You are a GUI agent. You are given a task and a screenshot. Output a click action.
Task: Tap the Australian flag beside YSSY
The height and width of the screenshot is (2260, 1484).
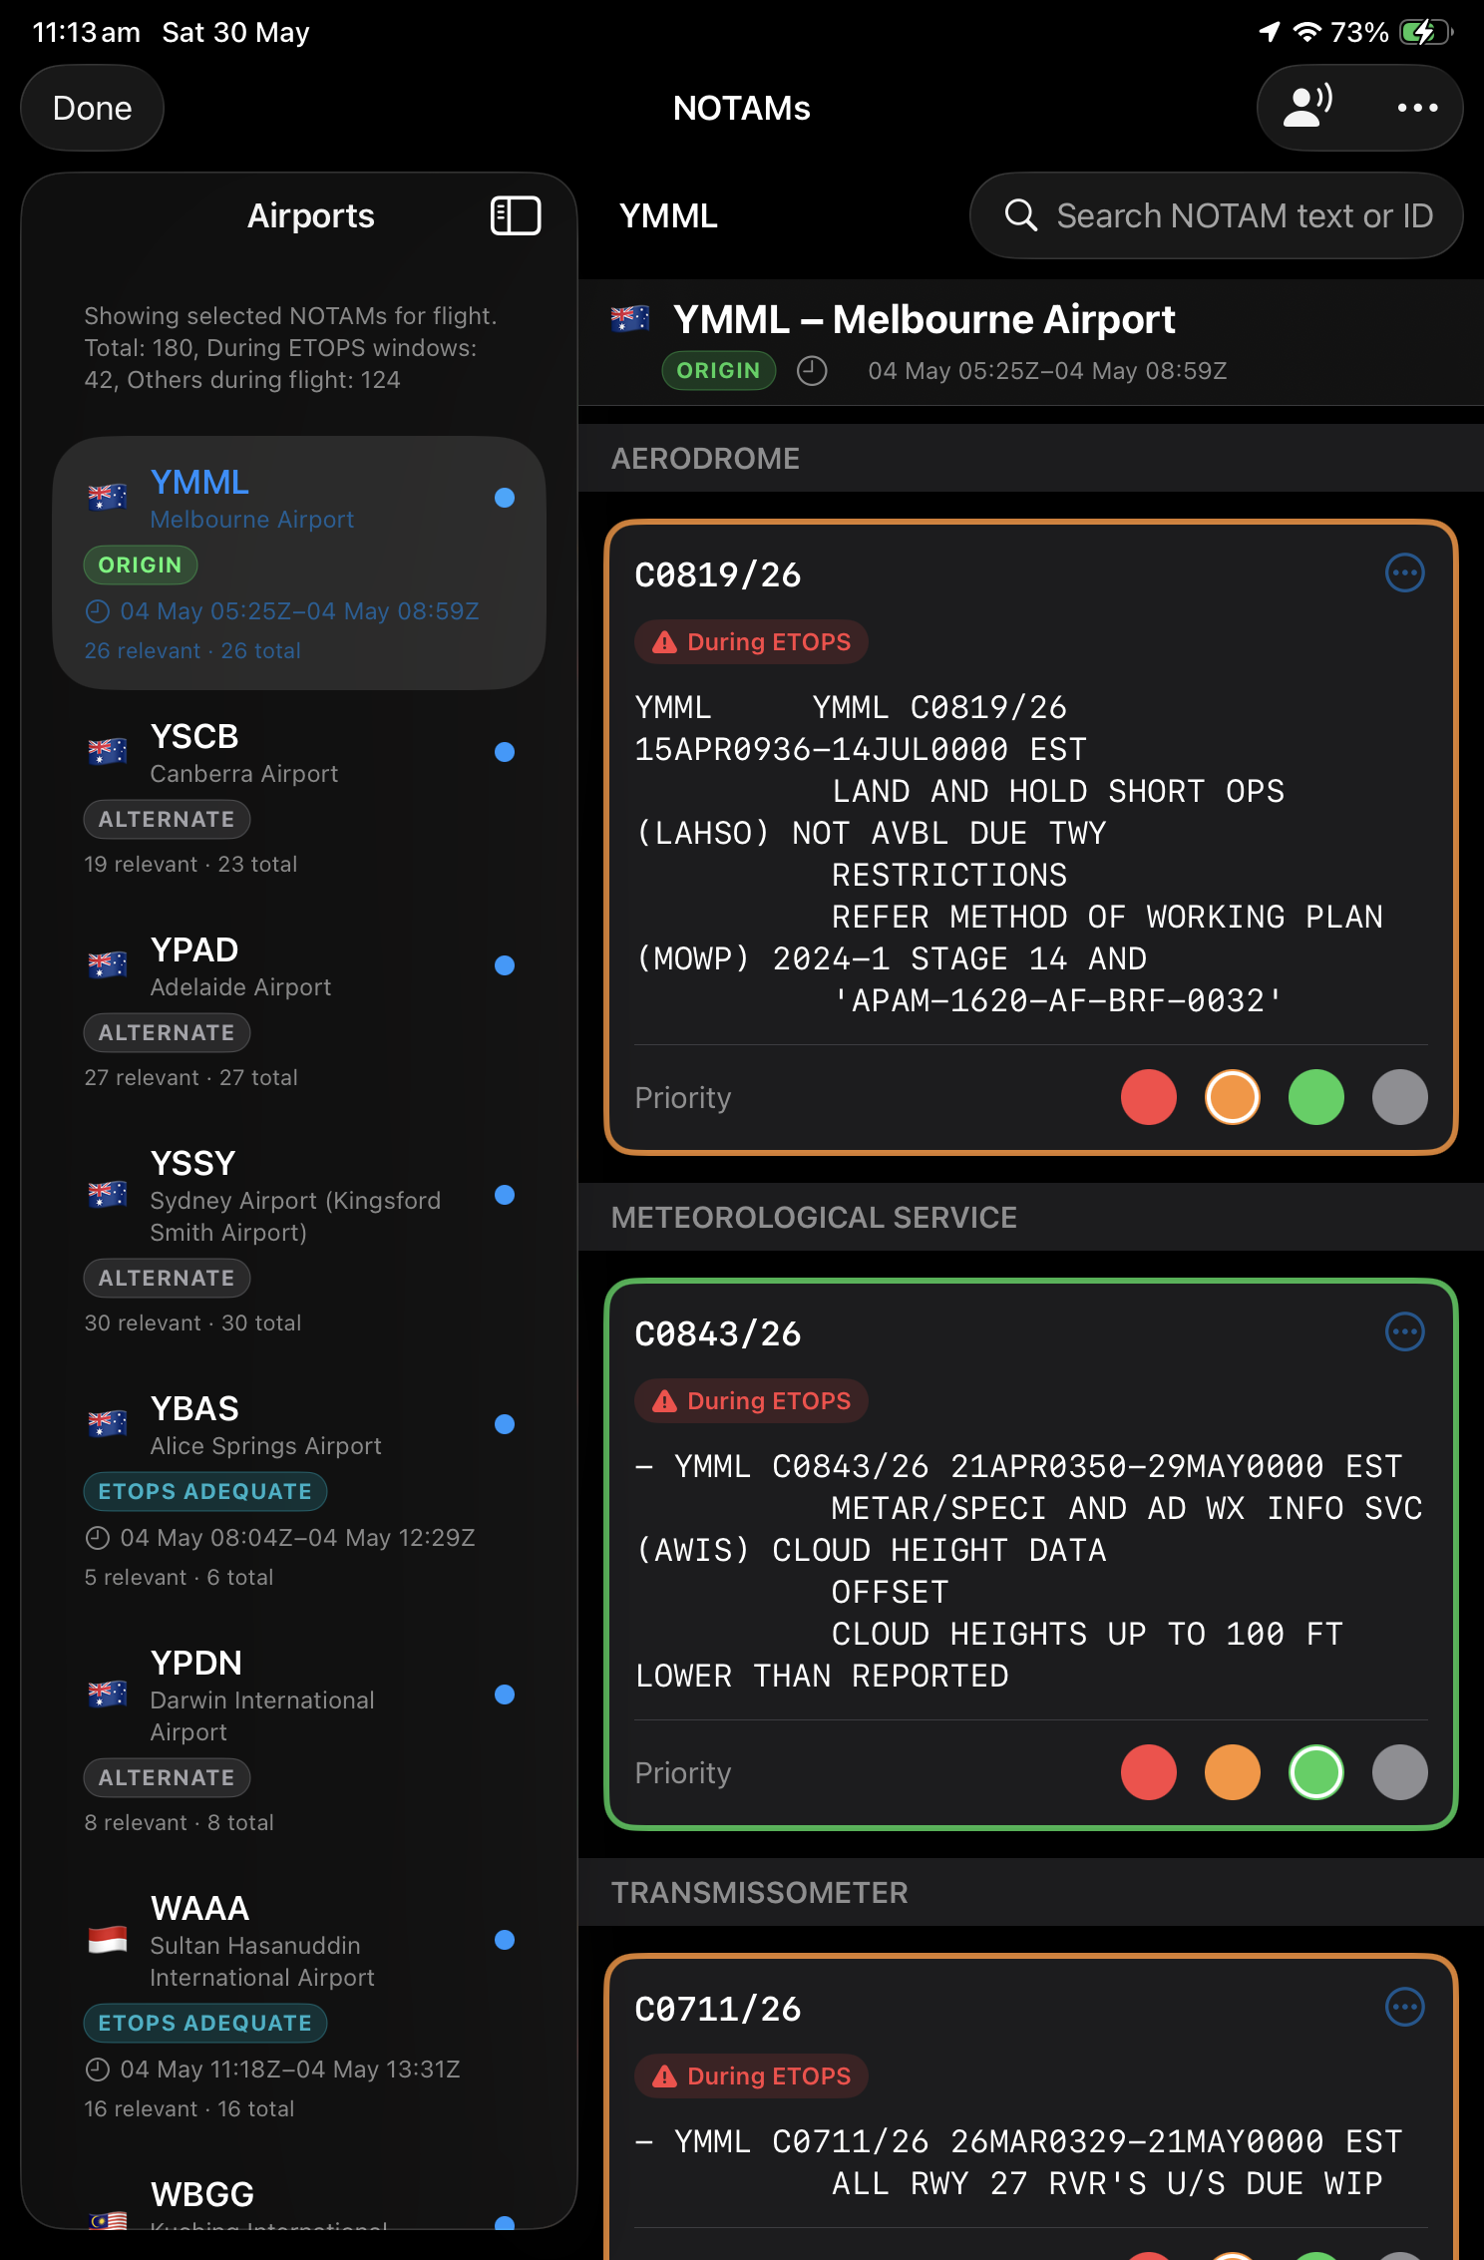(x=107, y=1194)
